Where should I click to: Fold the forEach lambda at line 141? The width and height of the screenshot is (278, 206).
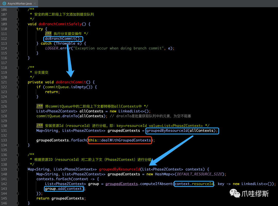click(x=18, y=179)
